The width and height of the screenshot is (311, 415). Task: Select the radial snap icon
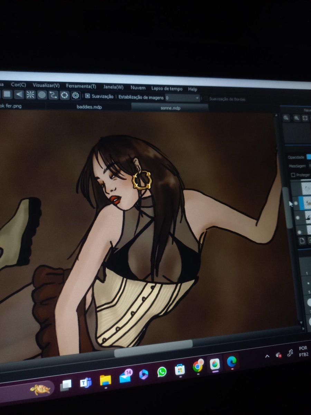pos(31,95)
